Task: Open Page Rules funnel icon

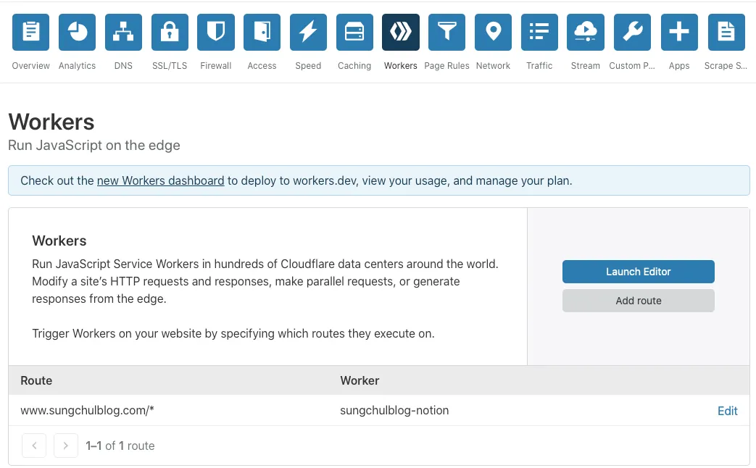Action: tap(446, 33)
